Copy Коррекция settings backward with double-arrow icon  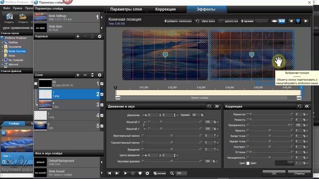(307, 106)
